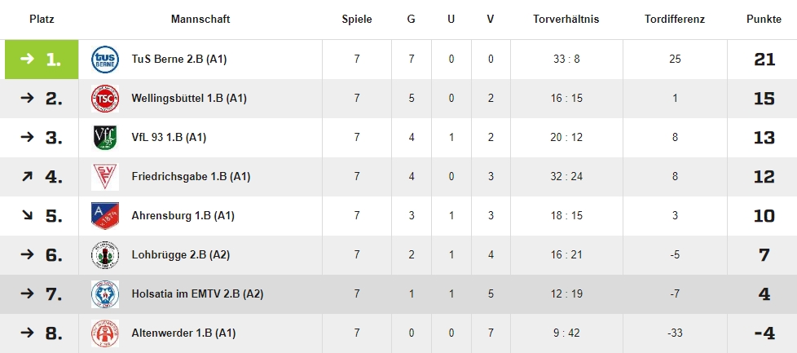Open the Altenwerder 1.B (A1) team link

[183, 333]
